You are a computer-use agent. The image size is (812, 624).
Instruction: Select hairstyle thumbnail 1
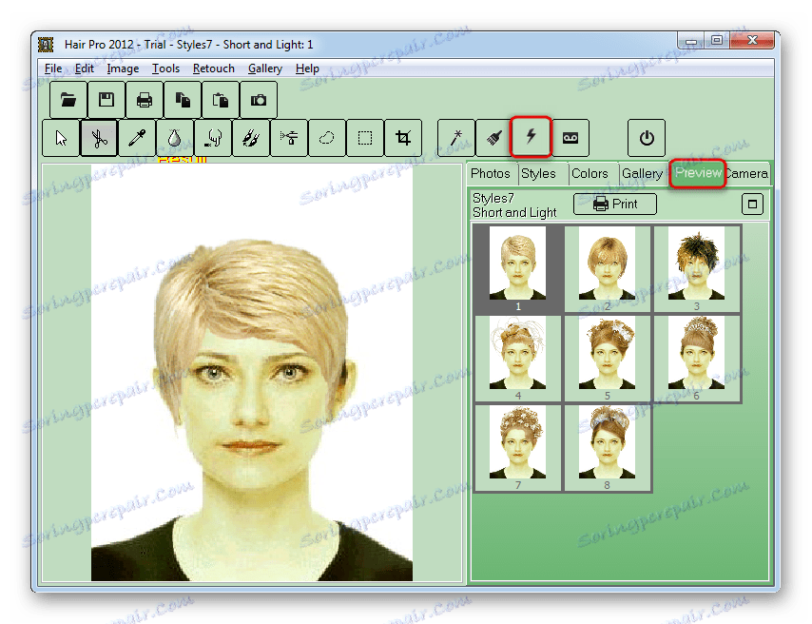[x=518, y=269]
